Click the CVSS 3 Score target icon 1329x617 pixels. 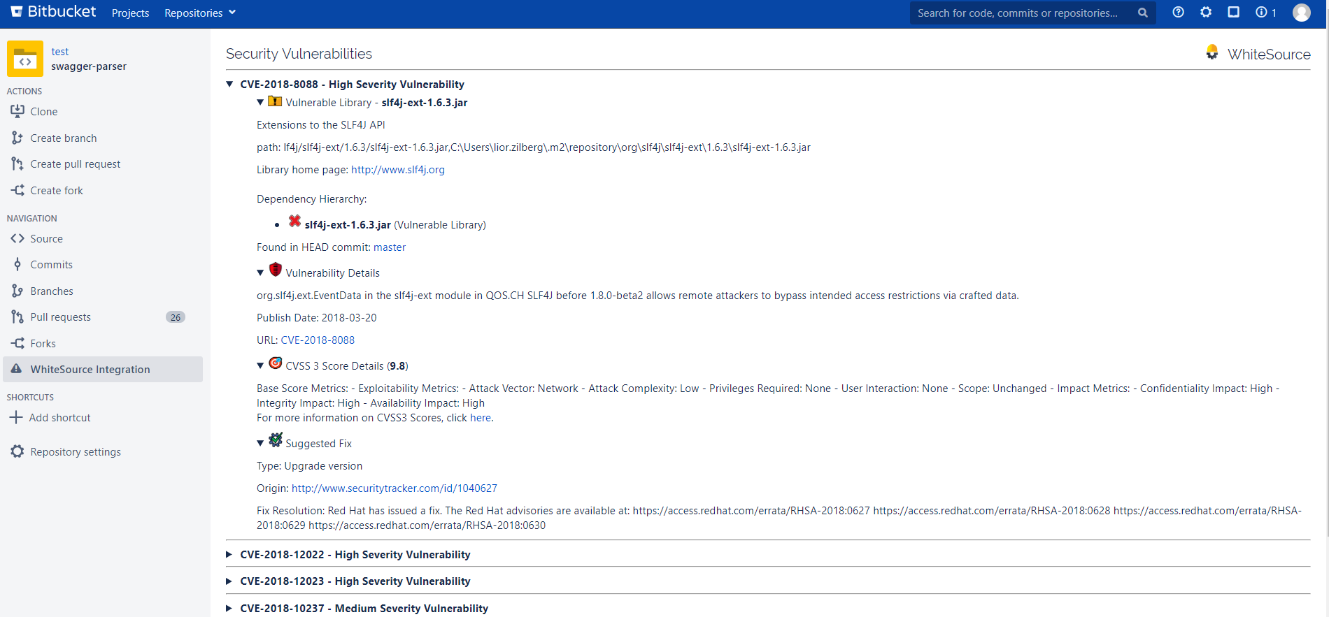coord(276,363)
